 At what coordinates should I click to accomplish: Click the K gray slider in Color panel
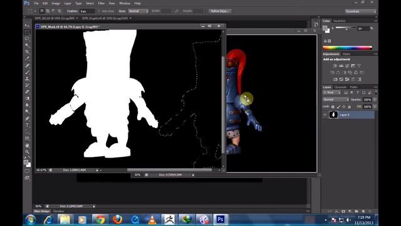(x=345, y=28)
